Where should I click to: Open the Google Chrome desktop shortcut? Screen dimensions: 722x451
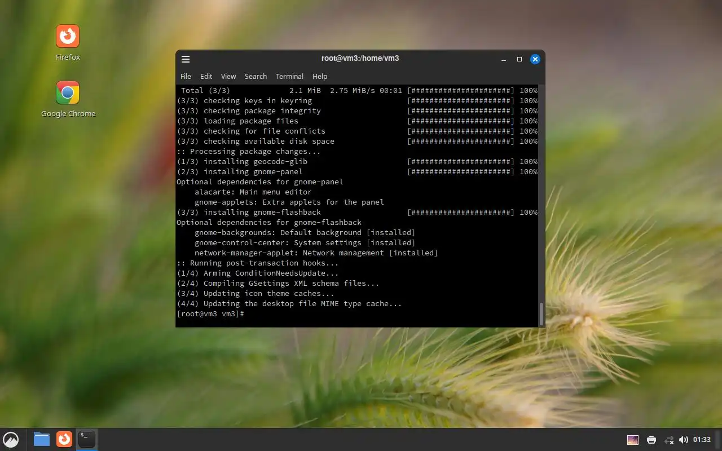pos(68,99)
